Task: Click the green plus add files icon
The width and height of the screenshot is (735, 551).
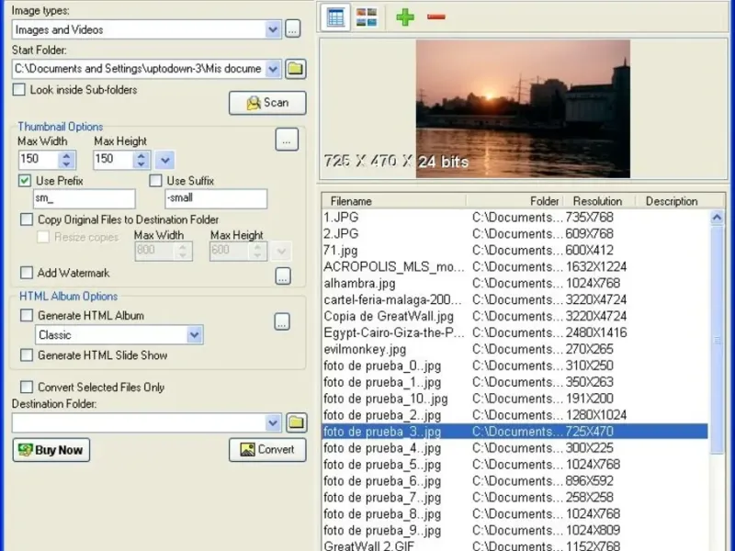Action: (x=405, y=17)
